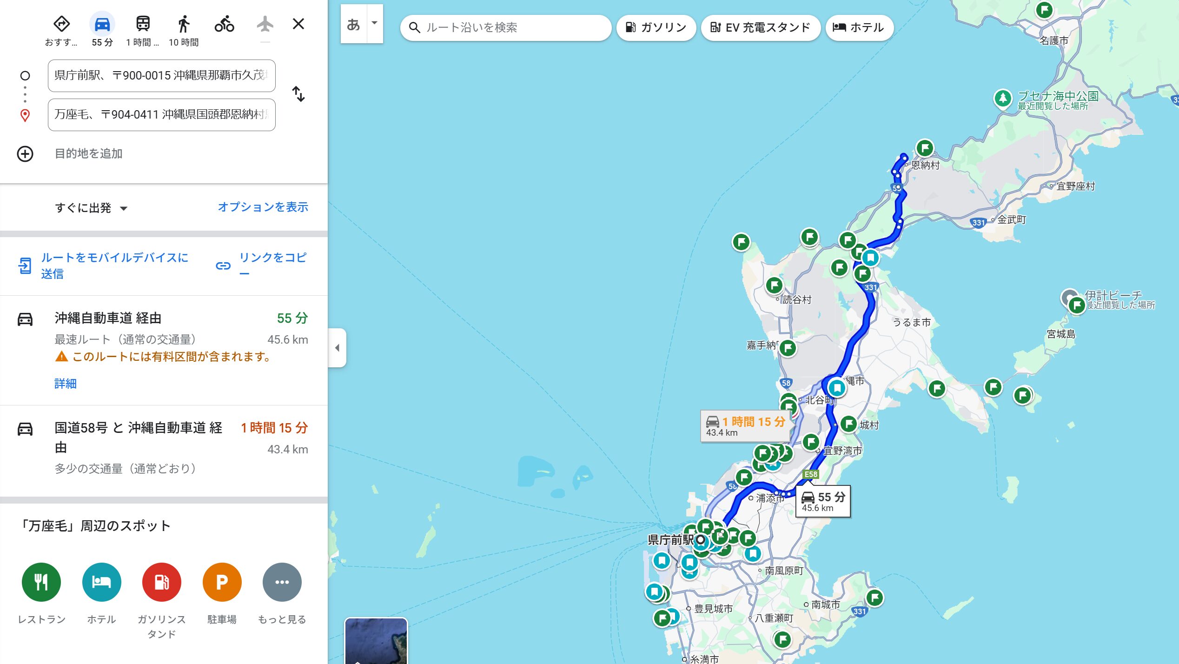Select the 国道58号 alternate route option
The height and width of the screenshot is (664, 1179).
point(164,451)
